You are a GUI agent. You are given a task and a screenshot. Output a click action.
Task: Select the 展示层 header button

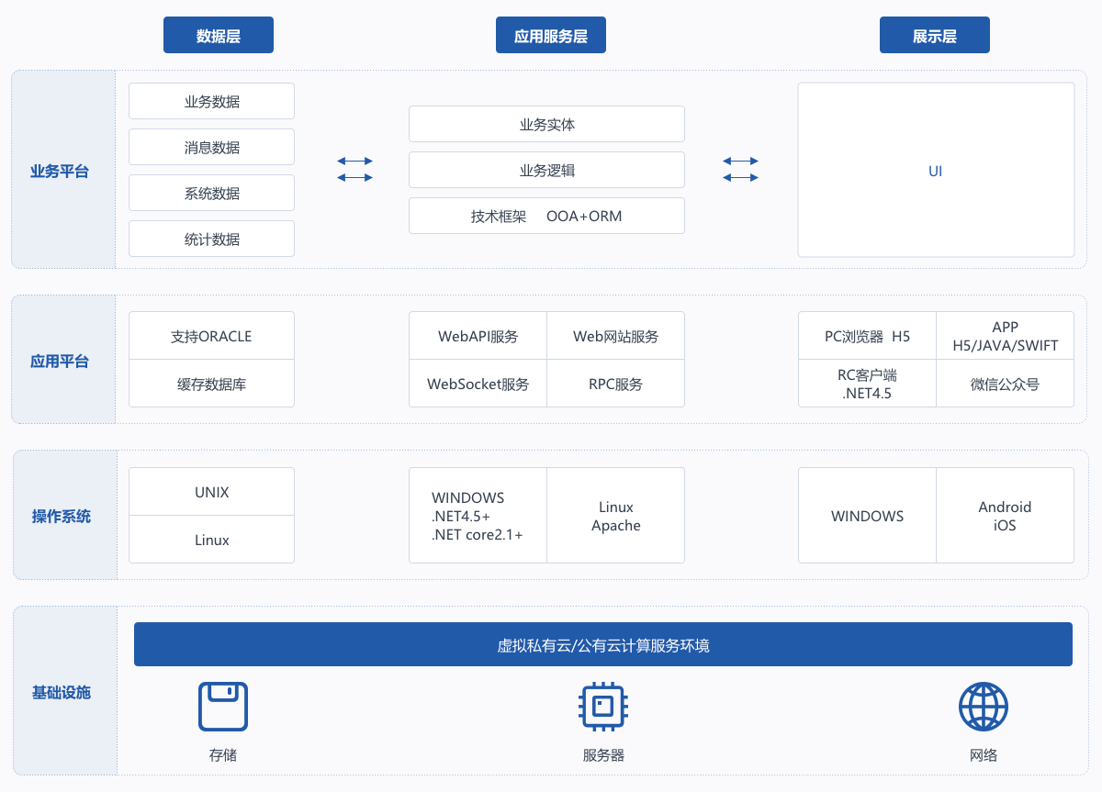(x=935, y=36)
